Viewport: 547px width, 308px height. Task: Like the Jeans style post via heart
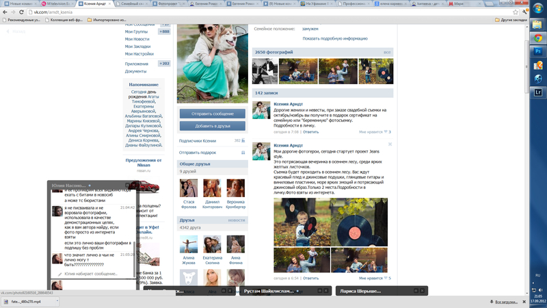387,279
